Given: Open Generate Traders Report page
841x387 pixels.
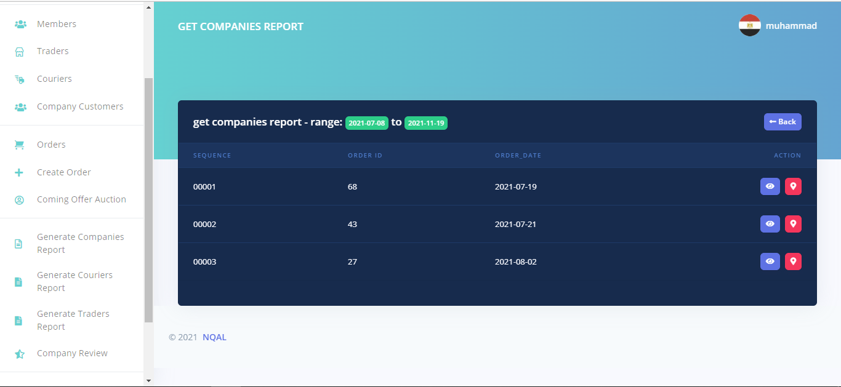Looking at the screenshot, I should tap(72, 321).
